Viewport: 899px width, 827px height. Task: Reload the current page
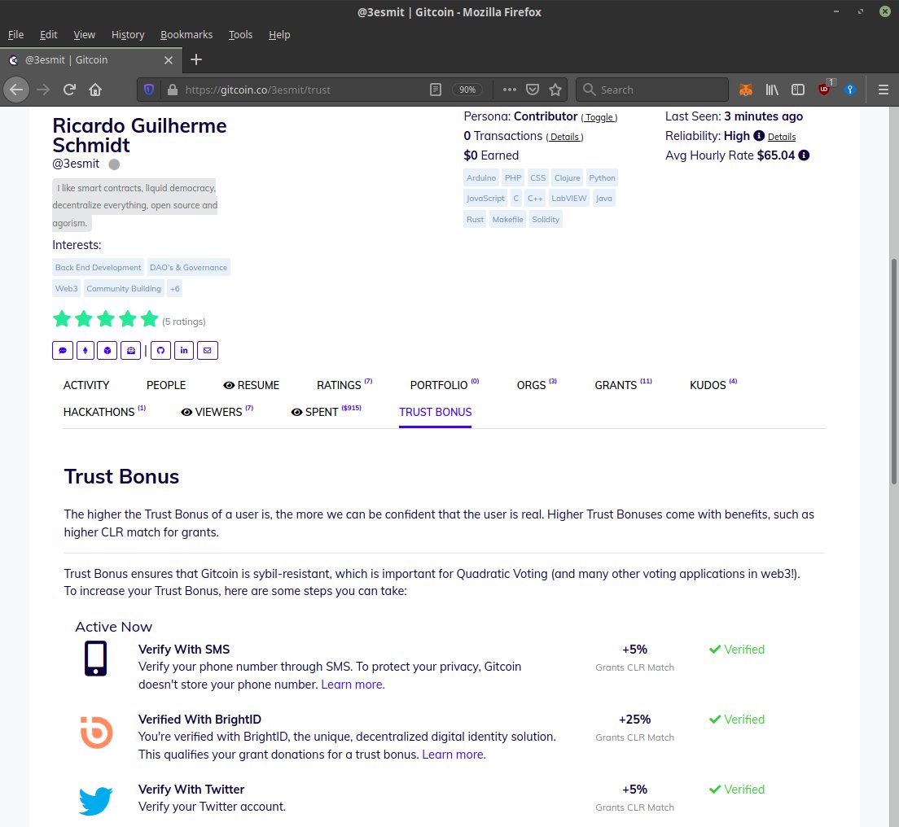point(69,90)
